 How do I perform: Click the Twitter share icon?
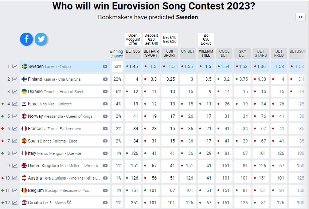click(41, 39)
